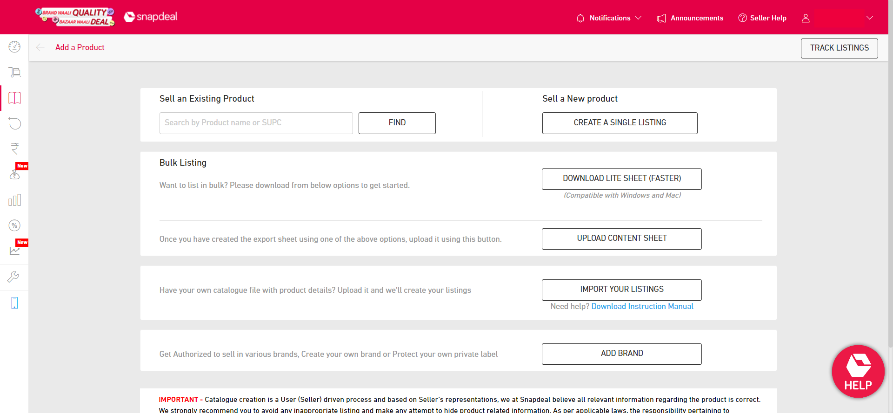Expand the account dropdown chevron
The width and height of the screenshot is (893, 413).
[x=870, y=18]
